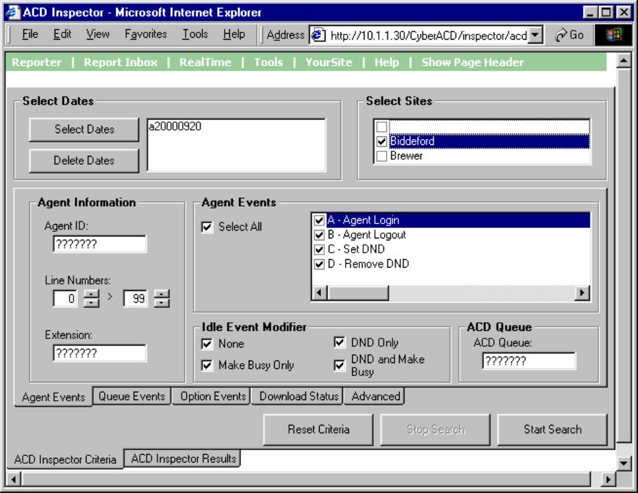Viewport: 638px width, 493px height.
Task: Uncheck the Biddeford site checkbox
Action: click(381, 141)
